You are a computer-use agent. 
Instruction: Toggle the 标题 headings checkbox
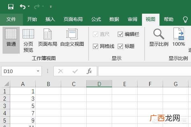[120, 46]
